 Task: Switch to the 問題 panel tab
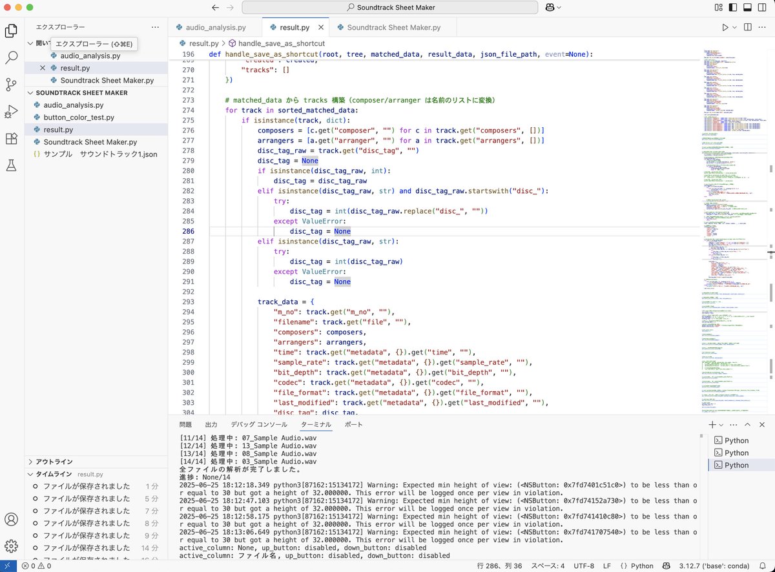click(x=185, y=425)
